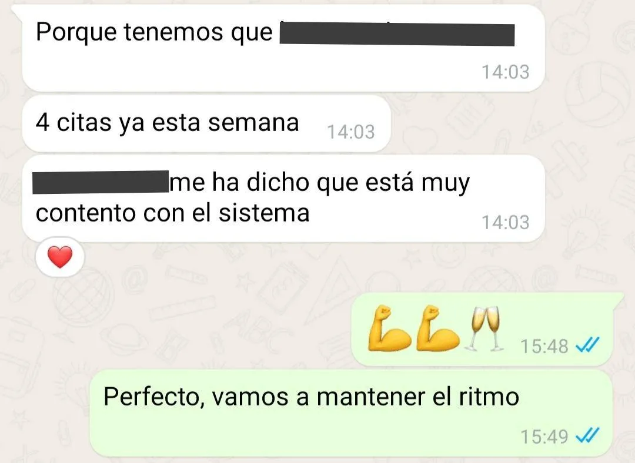The image size is (635, 463).
Task: Tap the red heart reaction
Action: 60,257
